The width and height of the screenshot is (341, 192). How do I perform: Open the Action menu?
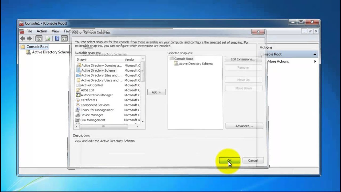(42, 31)
